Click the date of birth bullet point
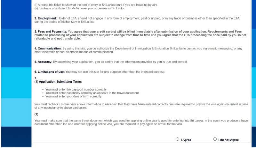 click(73, 96)
